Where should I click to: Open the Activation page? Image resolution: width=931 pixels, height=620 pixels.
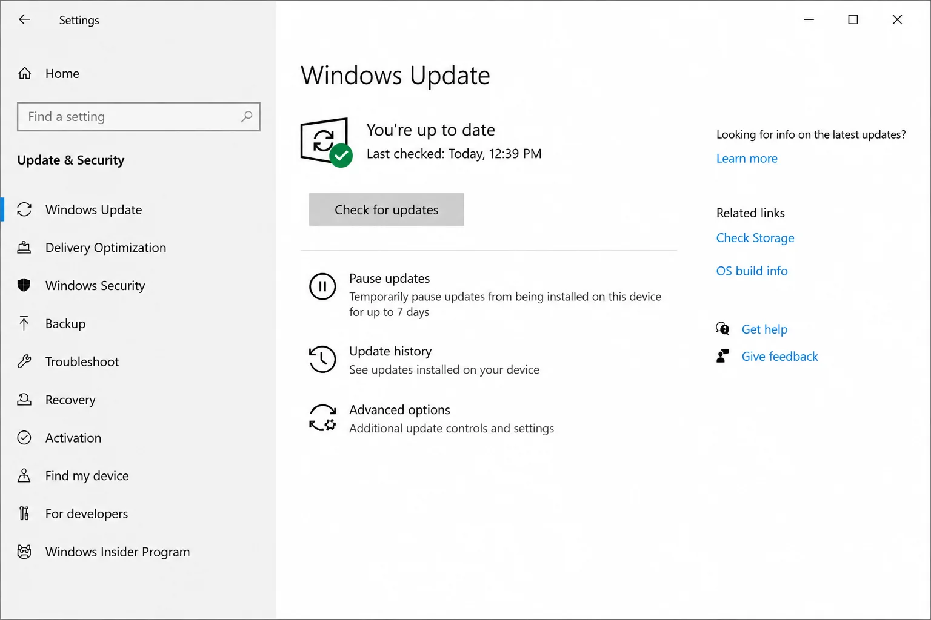(73, 438)
